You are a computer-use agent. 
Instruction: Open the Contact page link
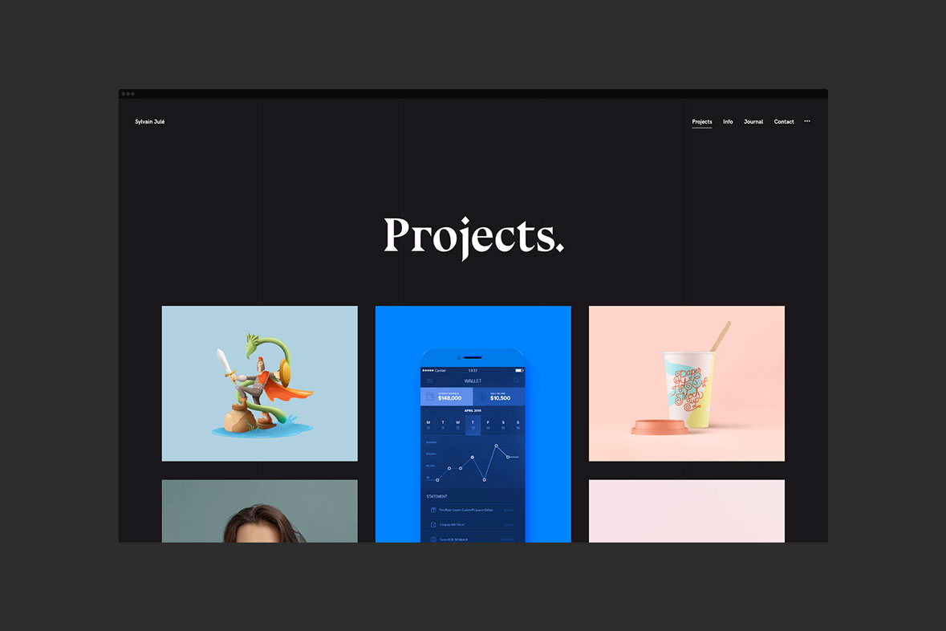click(x=784, y=122)
